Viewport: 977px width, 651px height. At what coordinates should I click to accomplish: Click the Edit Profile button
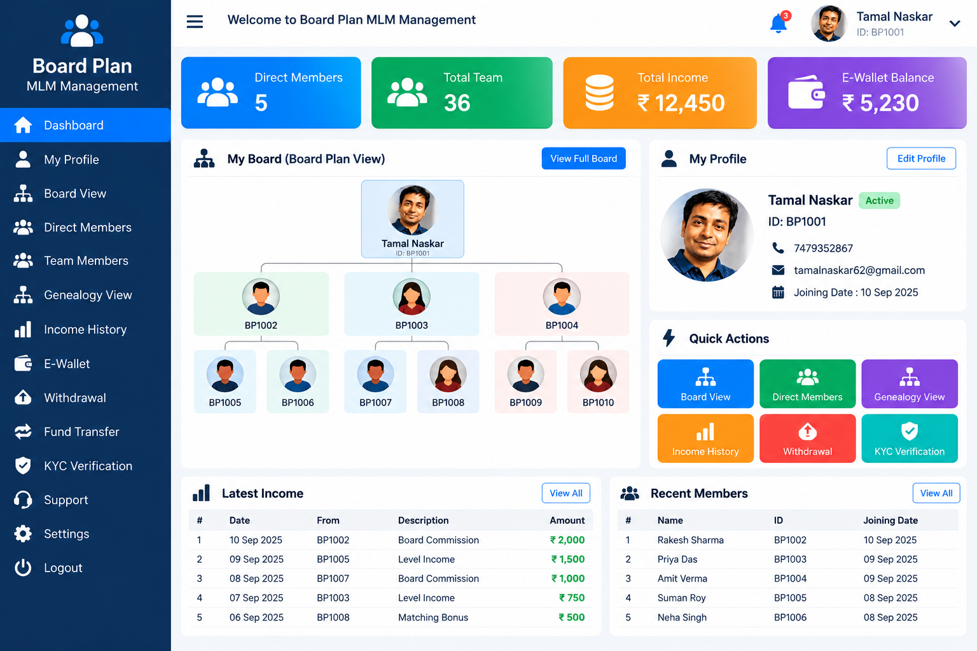click(x=921, y=158)
